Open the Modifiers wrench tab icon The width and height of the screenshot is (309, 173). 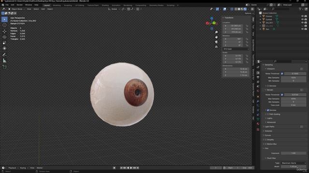258,101
